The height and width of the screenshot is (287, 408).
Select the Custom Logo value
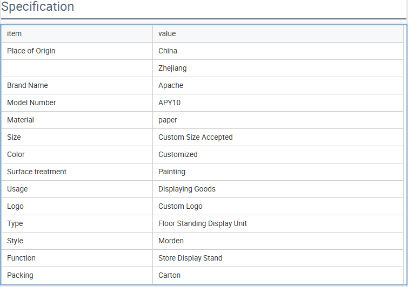pos(180,206)
